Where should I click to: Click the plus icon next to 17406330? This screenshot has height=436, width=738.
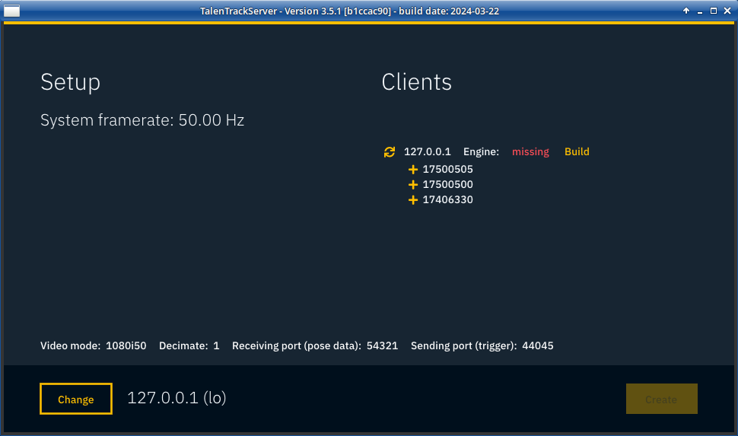(x=413, y=200)
